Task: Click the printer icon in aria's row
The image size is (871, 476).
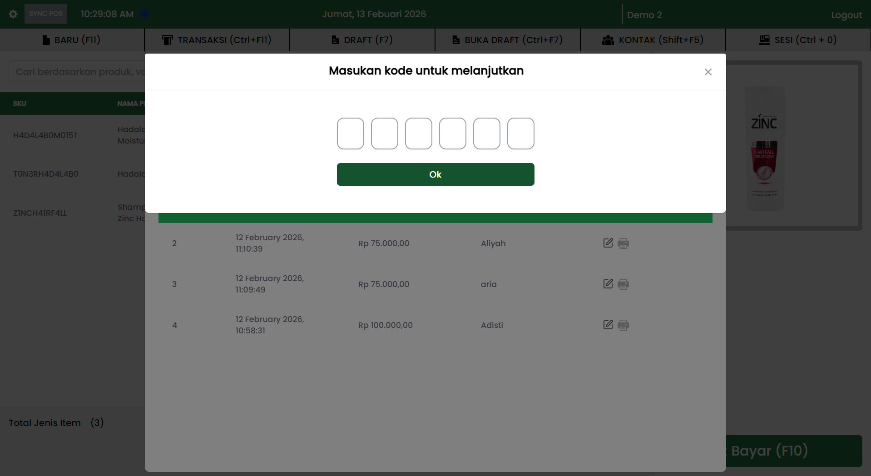Action: point(623,284)
